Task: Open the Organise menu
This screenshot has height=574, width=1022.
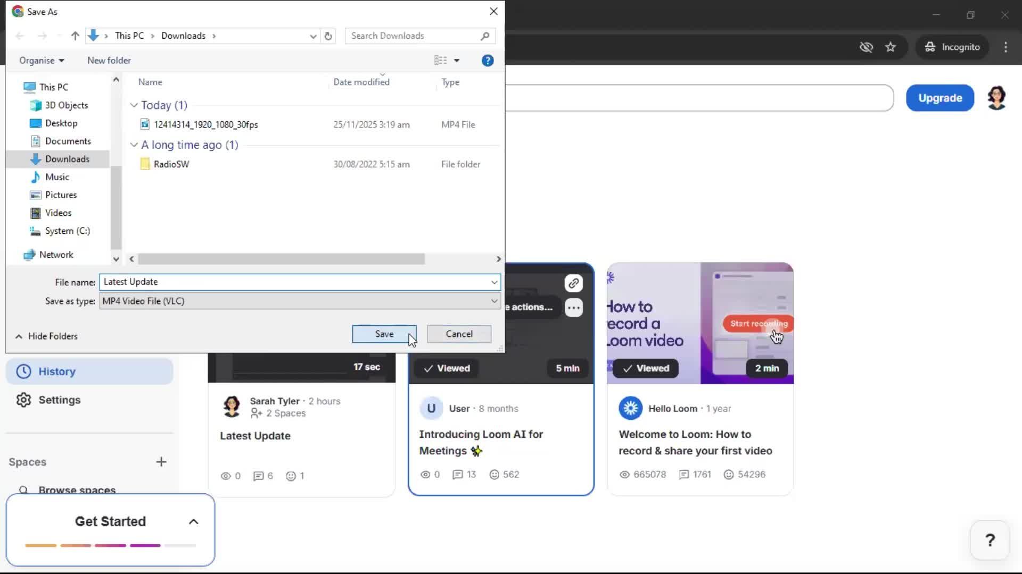Action: (41, 60)
